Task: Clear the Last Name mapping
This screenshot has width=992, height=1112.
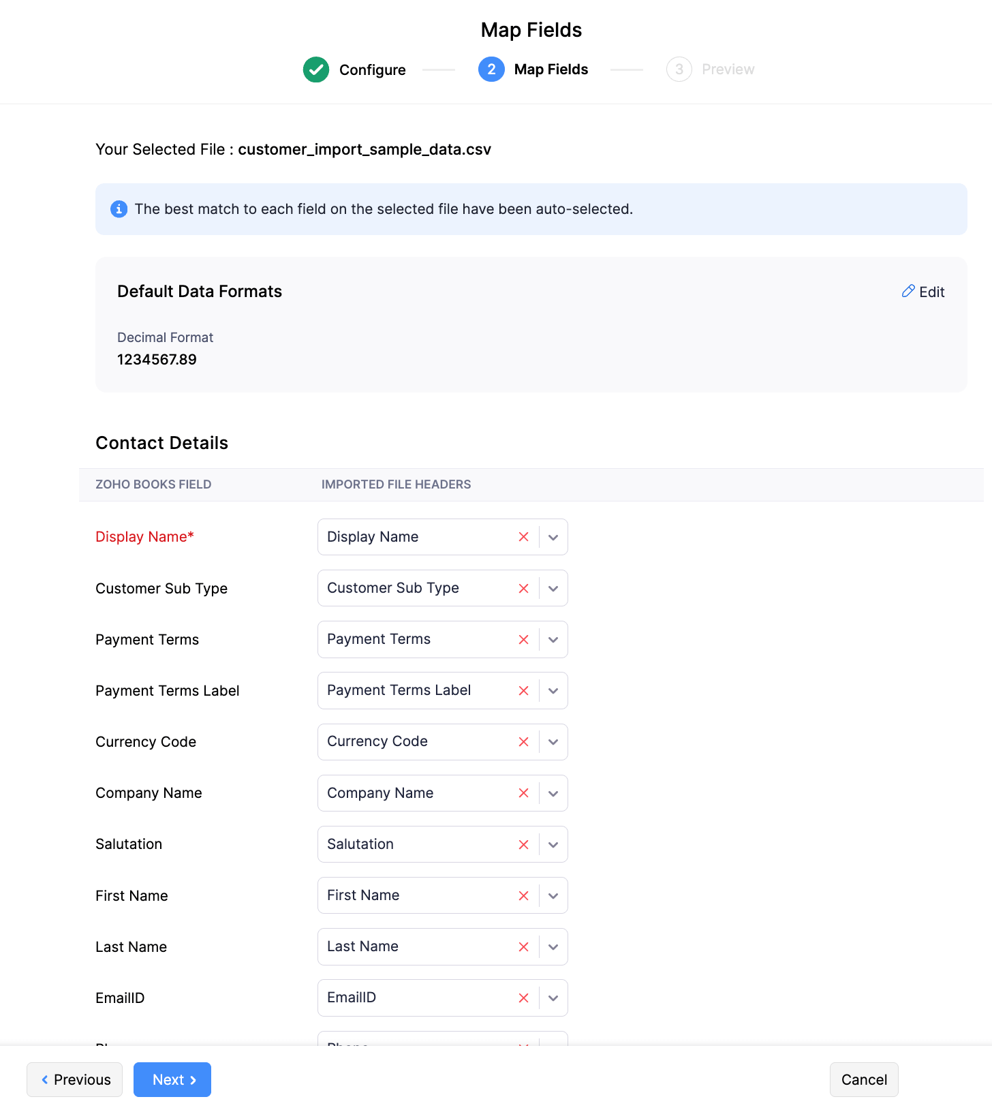Action: (523, 947)
